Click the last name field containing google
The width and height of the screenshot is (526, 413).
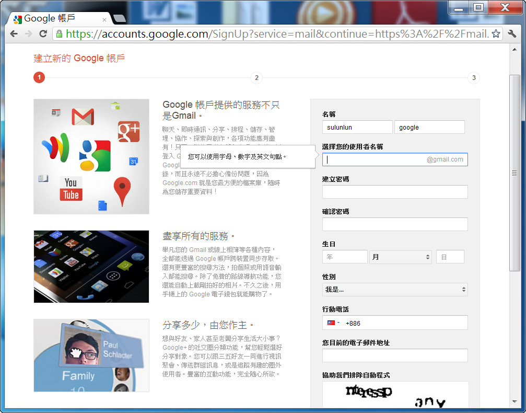[429, 127]
